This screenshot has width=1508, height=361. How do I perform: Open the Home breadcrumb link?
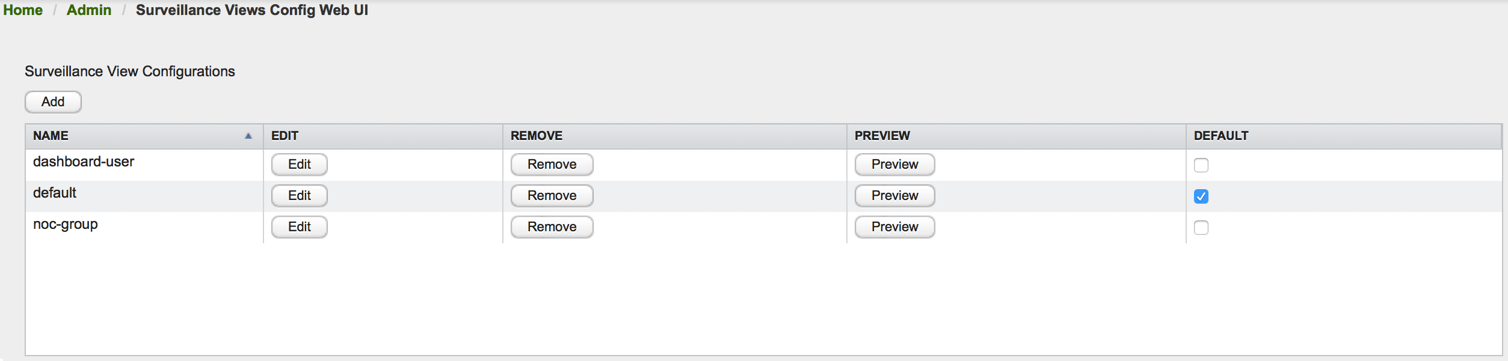click(x=22, y=10)
